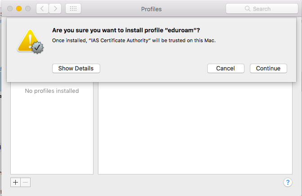The height and width of the screenshot is (196, 302).
Task: Click the Profiles window title
Action: point(151,9)
